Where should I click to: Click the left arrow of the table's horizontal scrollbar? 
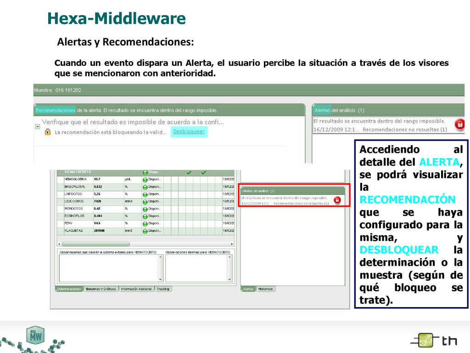[59, 244]
